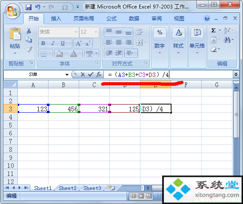Viewport: 243px width, 204px height.
Task: Toggle Bold formatting
Action: pos(43,43)
